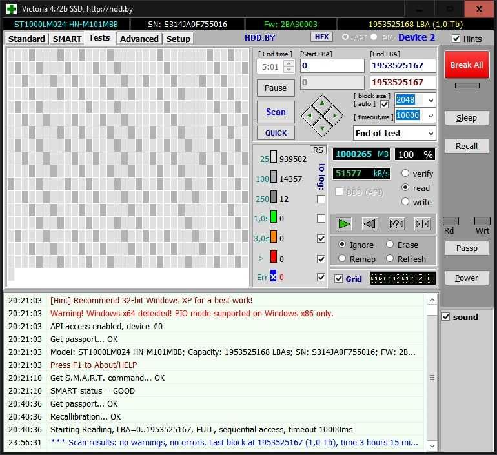Select the Refresh radio option
497x455 pixels.
click(x=390, y=259)
